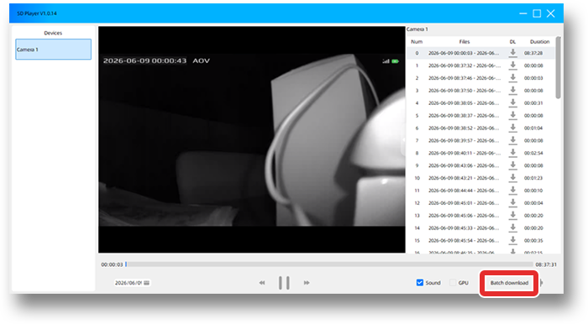The height and width of the screenshot is (324, 588).
Task: Select file entry 2026-06-09 08:37:32
Action: (x=464, y=65)
